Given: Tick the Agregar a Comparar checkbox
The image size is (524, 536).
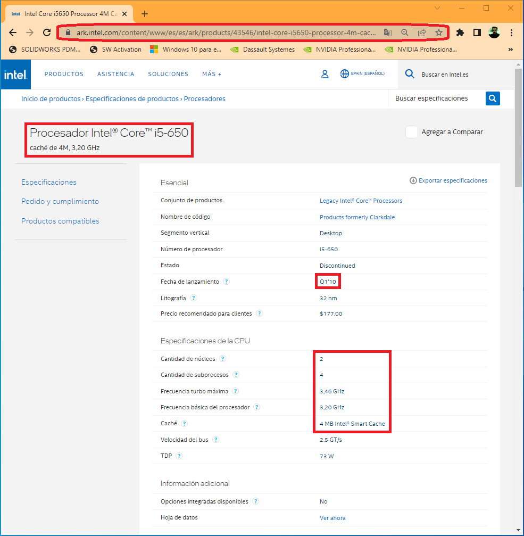Looking at the screenshot, I should coord(412,132).
